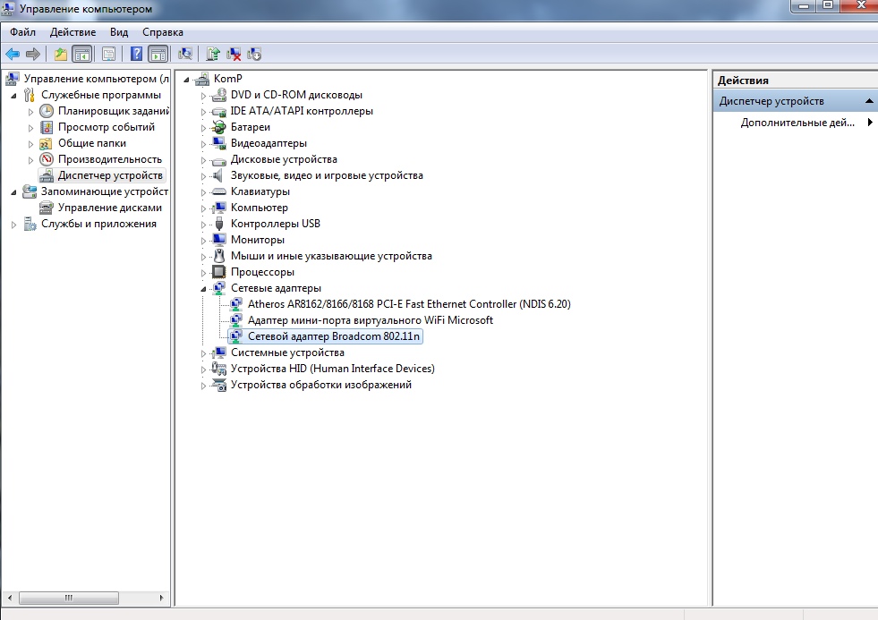The width and height of the screenshot is (878, 620).
Task: Click Дополнительные действия in Actions pane
Action: pyautogui.click(x=797, y=123)
